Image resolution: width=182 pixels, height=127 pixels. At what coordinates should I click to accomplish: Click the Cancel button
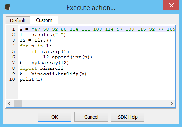[91, 117]
